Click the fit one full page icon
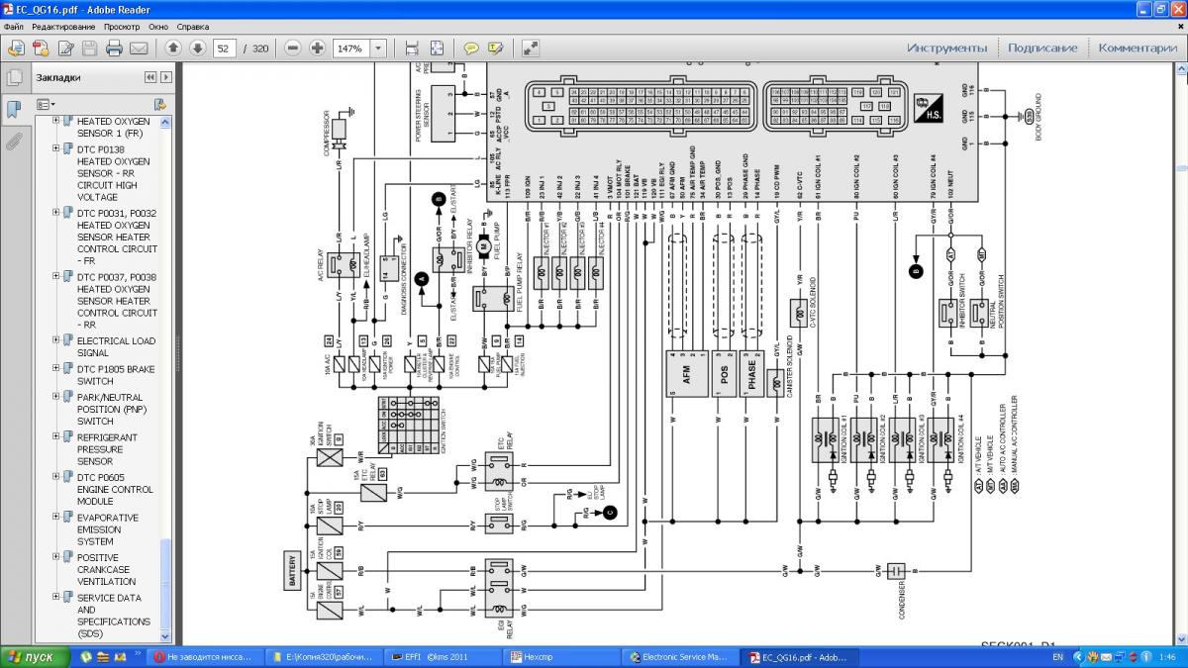Viewport: 1188px width, 668px height. [x=437, y=48]
